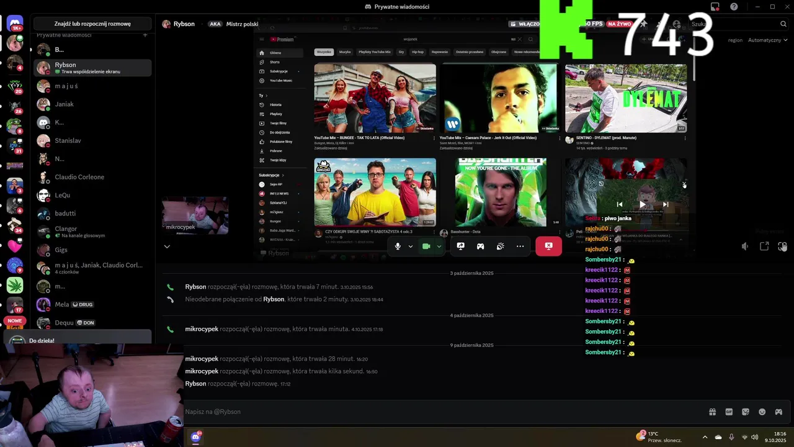
Task: Open Gigs direct message
Action: 92,250
